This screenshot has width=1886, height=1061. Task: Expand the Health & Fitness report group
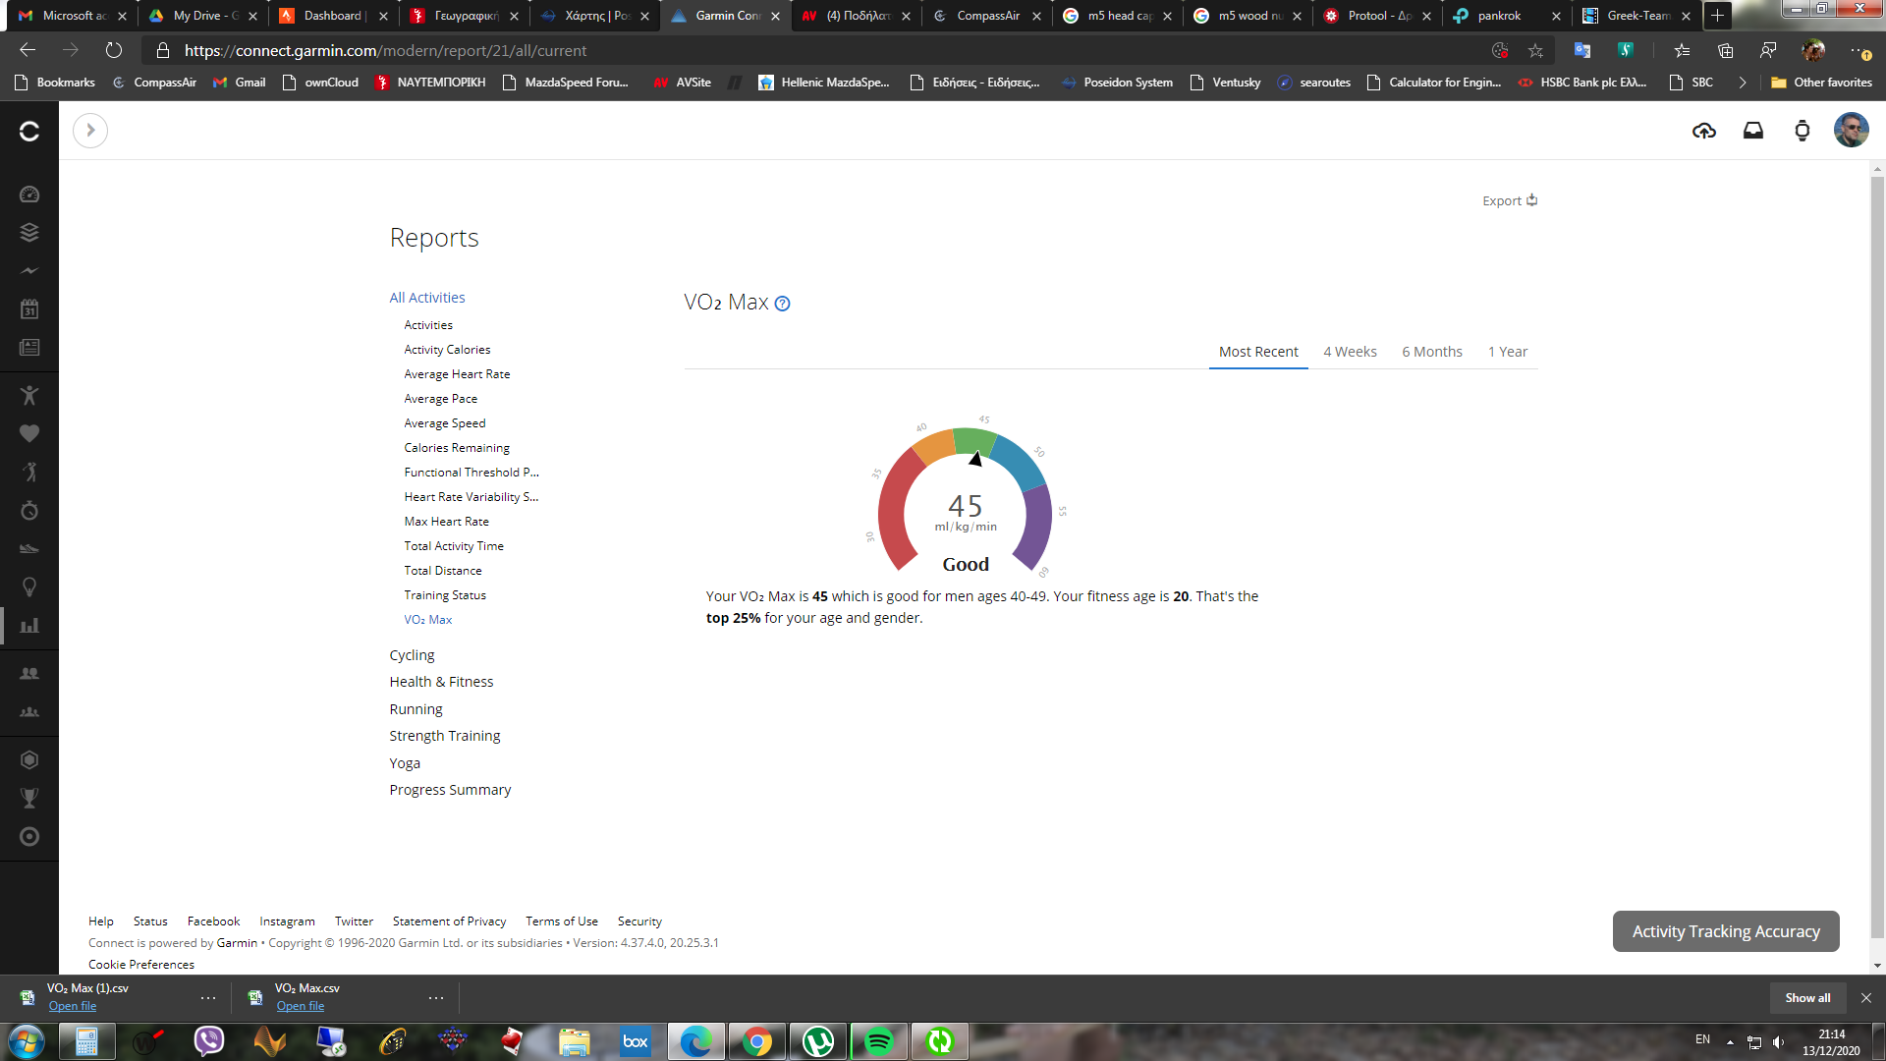coord(441,682)
